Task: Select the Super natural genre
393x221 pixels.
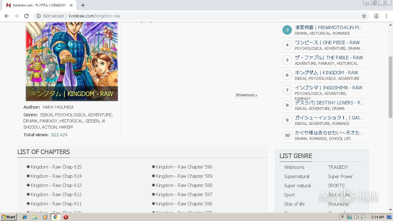Action: (297, 186)
